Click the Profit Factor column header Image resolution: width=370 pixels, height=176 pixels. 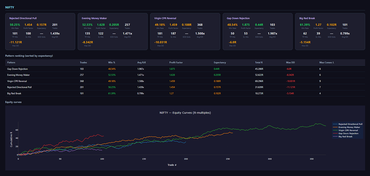point(176,62)
